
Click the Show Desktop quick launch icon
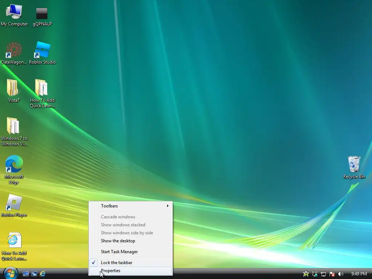pyautogui.click(x=26, y=274)
